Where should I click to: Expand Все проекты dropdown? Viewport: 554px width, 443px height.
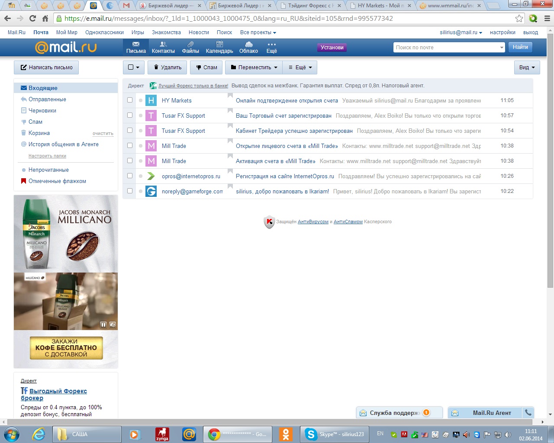258,32
